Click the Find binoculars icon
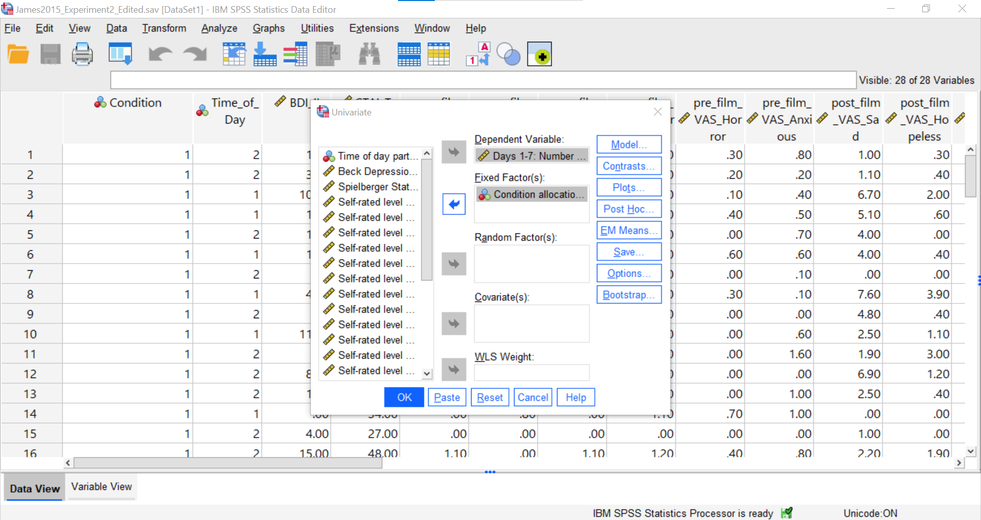The height and width of the screenshot is (520, 981). [369, 54]
